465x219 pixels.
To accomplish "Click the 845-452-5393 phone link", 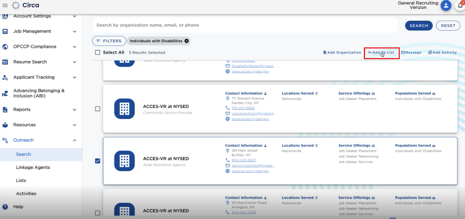I will 244,212.
